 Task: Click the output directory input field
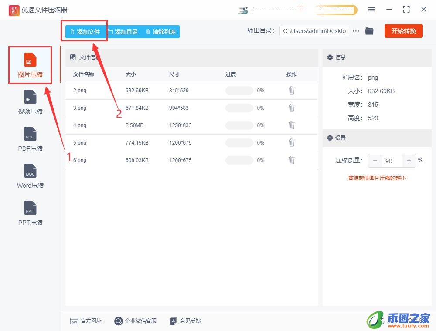pos(314,30)
